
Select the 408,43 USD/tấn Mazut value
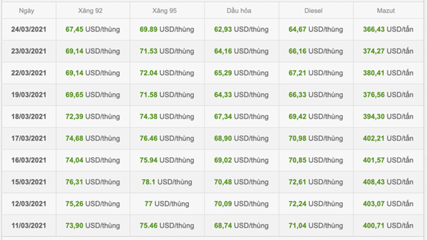tap(388, 182)
